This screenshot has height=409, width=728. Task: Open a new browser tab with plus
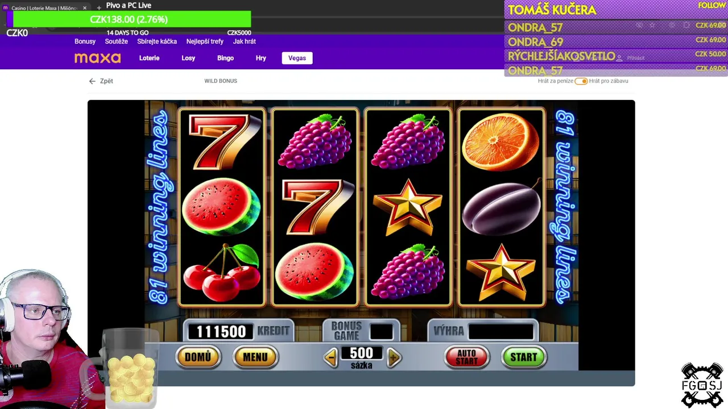click(99, 7)
